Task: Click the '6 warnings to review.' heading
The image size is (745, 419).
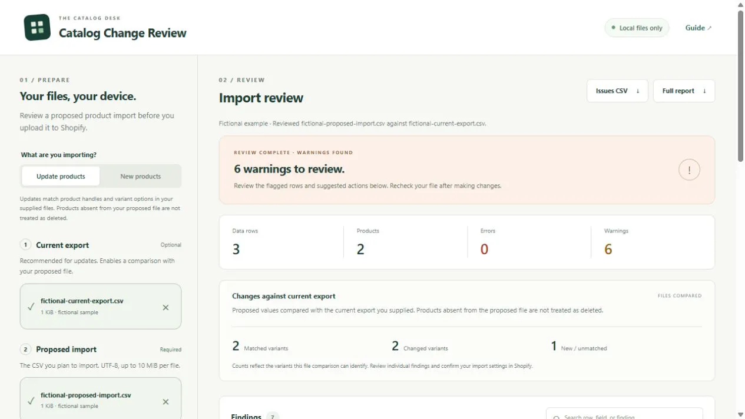Action: click(x=289, y=169)
